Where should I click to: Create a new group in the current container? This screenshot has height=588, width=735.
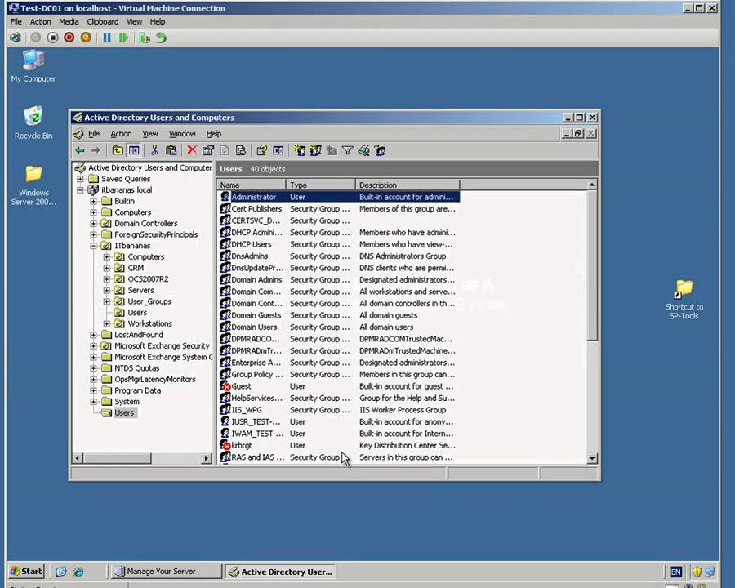click(315, 150)
